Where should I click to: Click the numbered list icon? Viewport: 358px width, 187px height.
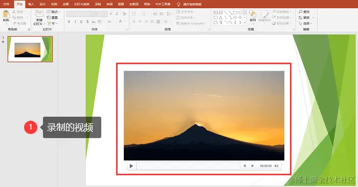coord(144,14)
